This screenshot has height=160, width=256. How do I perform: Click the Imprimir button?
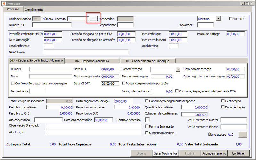click(190, 154)
